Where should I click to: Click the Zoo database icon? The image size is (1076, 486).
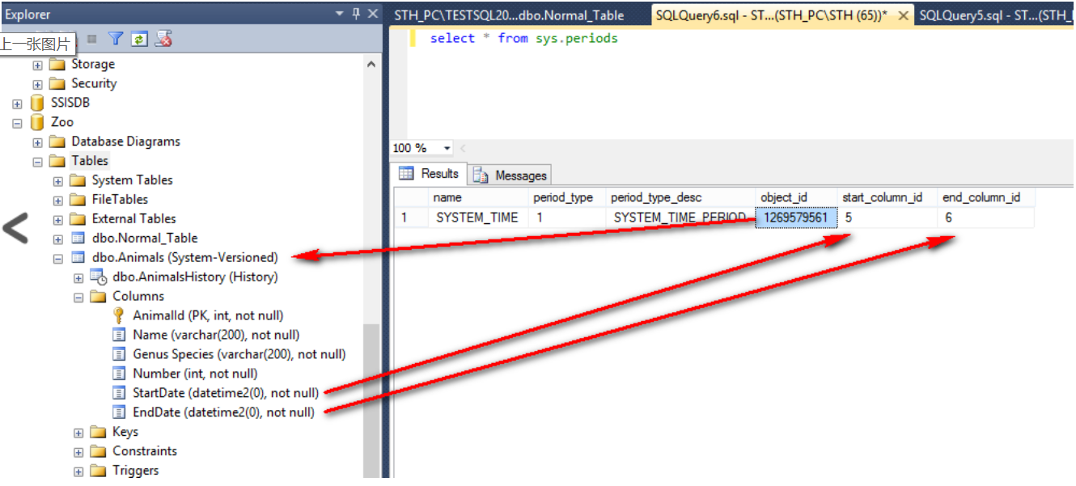tap(35, 121)
